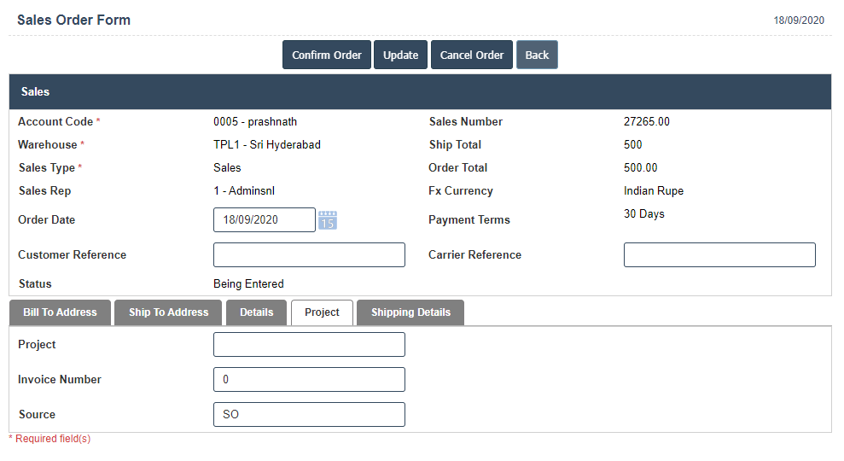Screen dimensions: 844x461
Task: Go back using the Back button
Action: (537, 55)
